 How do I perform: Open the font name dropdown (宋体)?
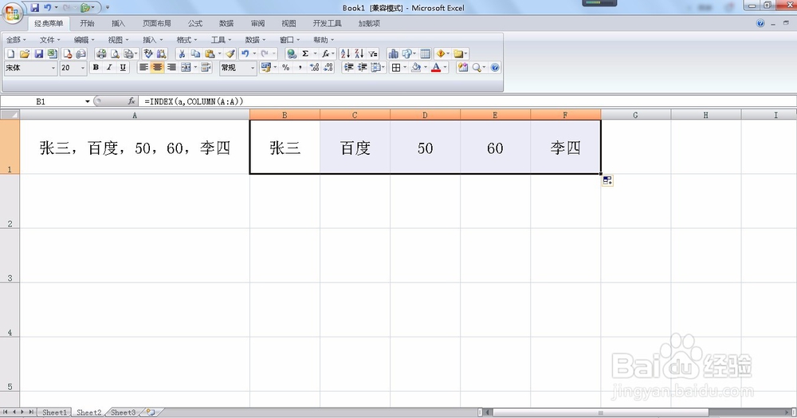click(x=53, y=68)
